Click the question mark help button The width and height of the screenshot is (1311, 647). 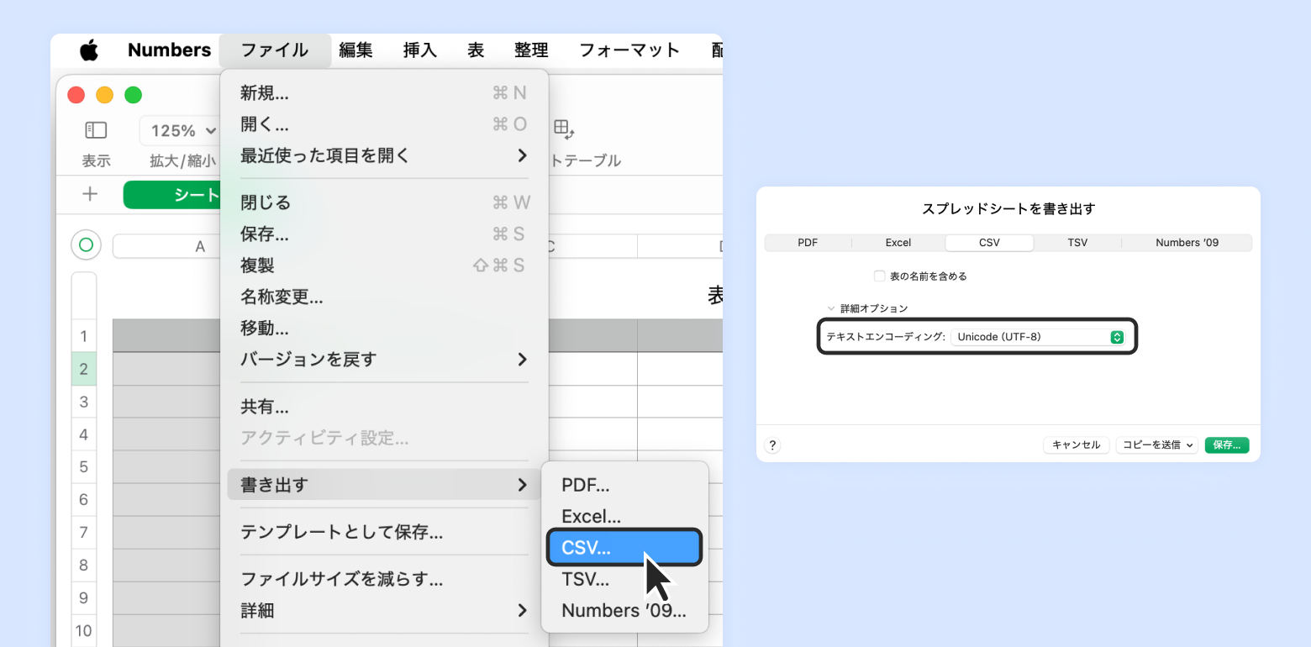point(772,445)
